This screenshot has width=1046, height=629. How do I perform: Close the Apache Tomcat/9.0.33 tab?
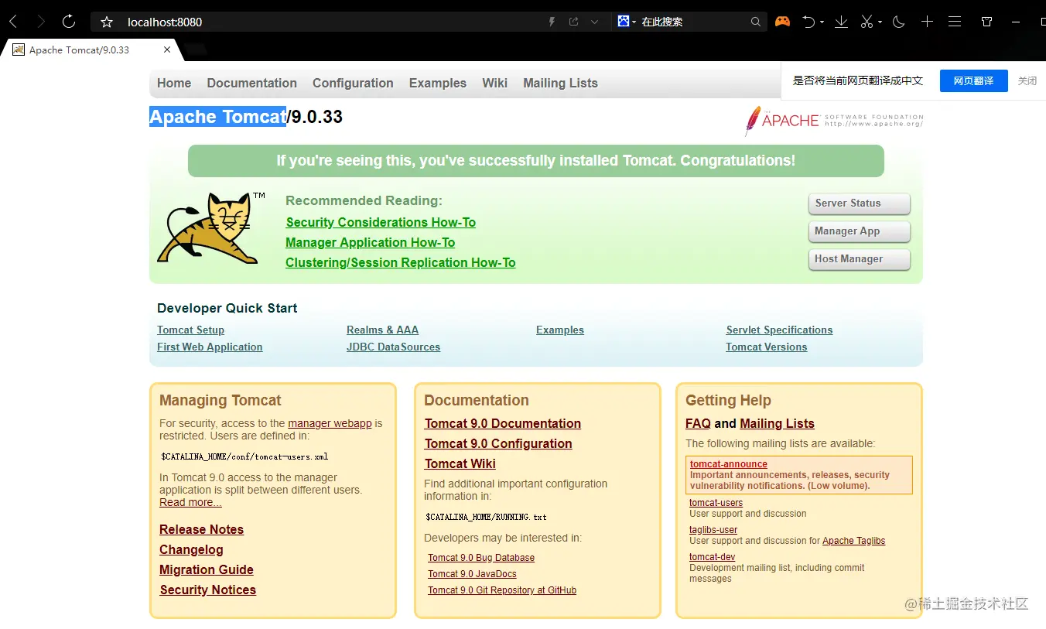pyautogui.click(x=167, y=50)
